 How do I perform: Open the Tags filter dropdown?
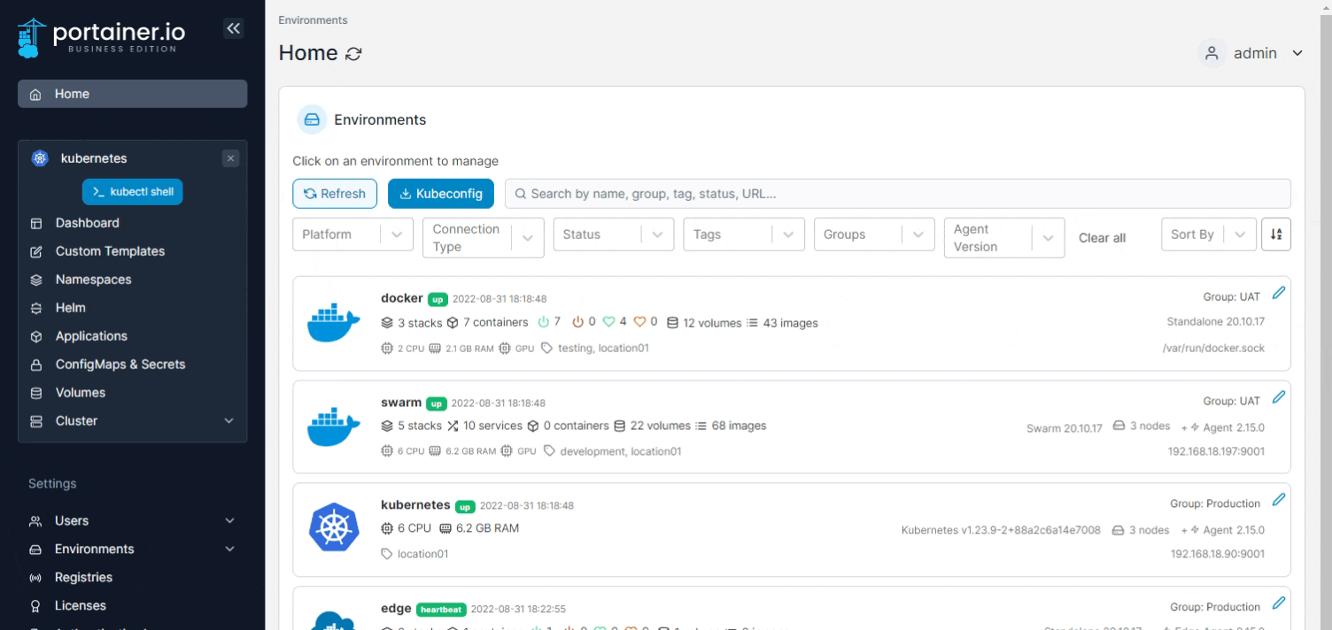tap(744, 234)
